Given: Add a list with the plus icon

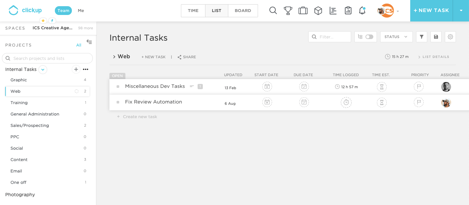Looking at the screenshot, I should [76, 69].
